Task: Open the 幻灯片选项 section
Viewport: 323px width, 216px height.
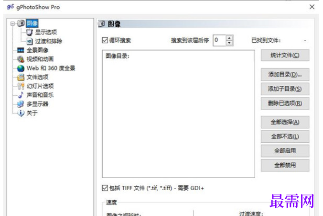Action: pos(40,86)
